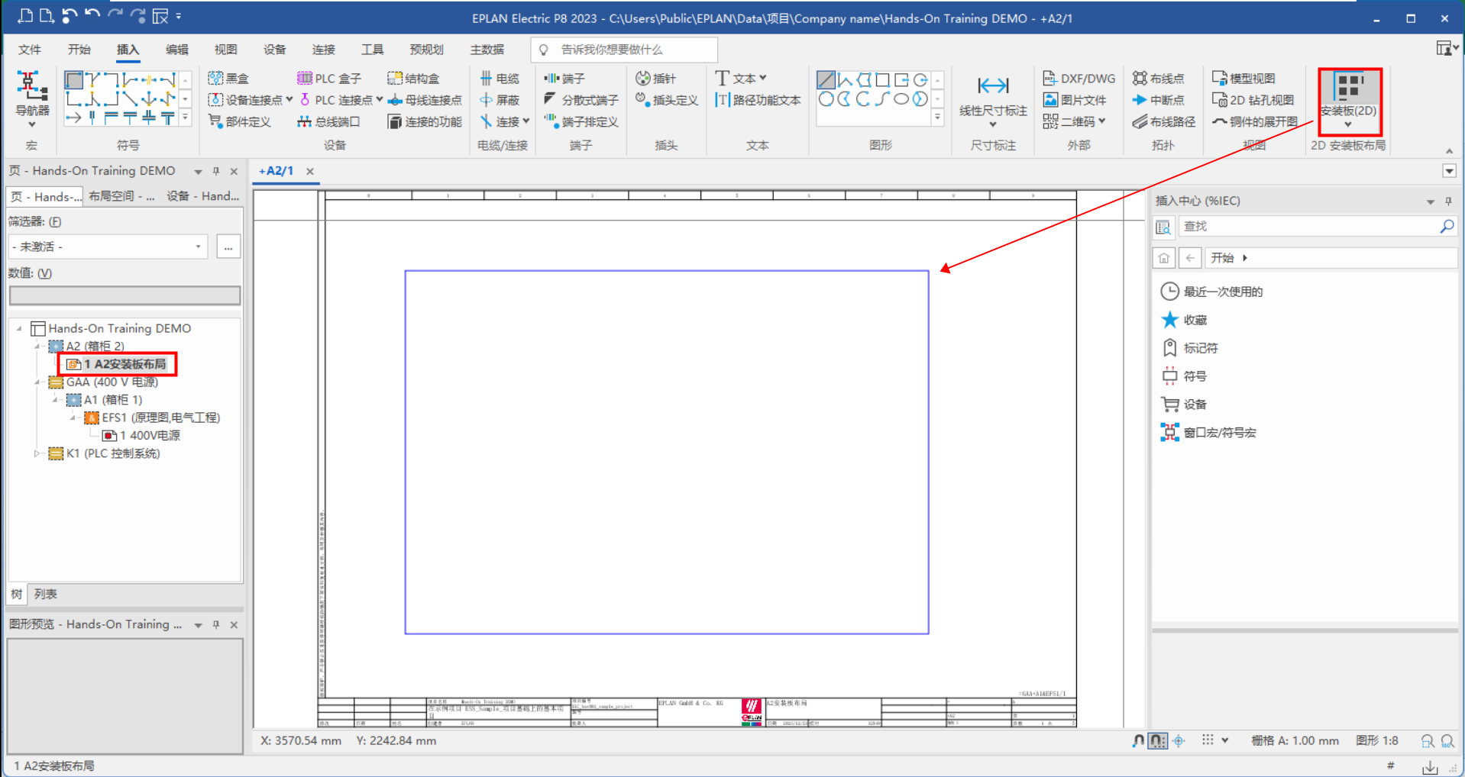The height and width of the screenshot is (777, 1465).
Task: Select the rectangle tool in 图形 gallery
Action: click(882, 79)
